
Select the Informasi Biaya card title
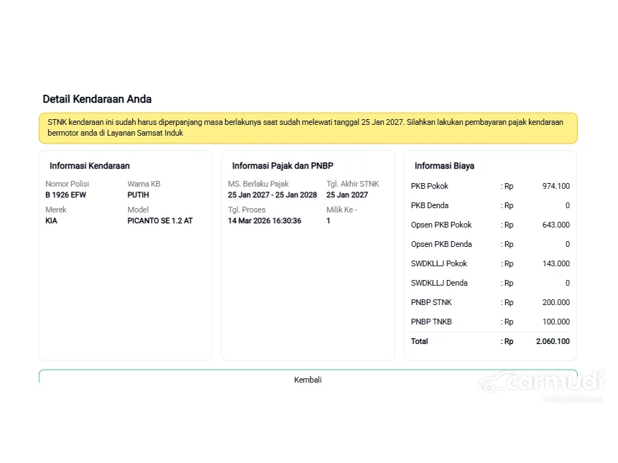pos(444,166)
